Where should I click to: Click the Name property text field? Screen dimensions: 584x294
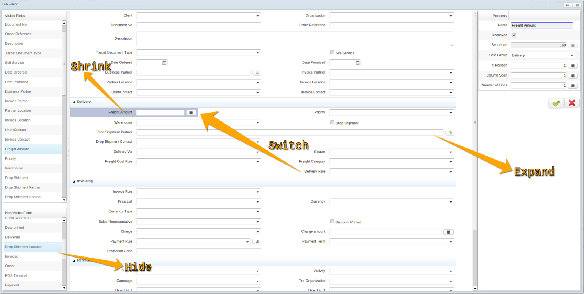click(x=541, y=26)
